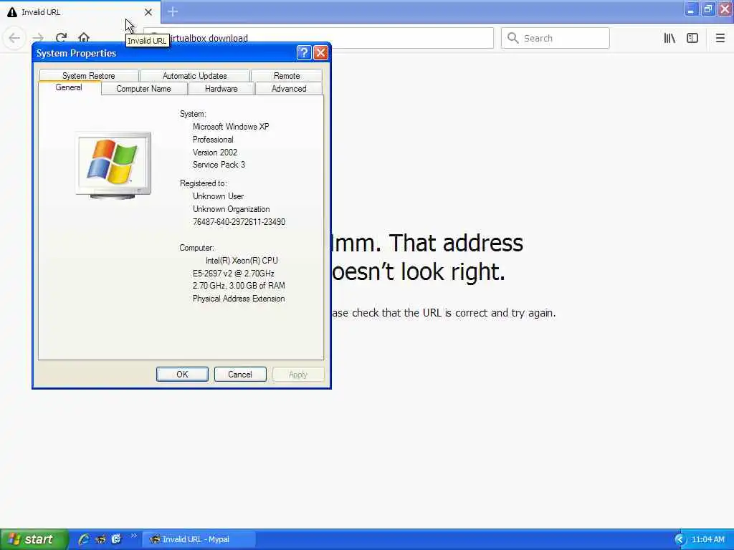Select the General tab

tap(69, 87)
